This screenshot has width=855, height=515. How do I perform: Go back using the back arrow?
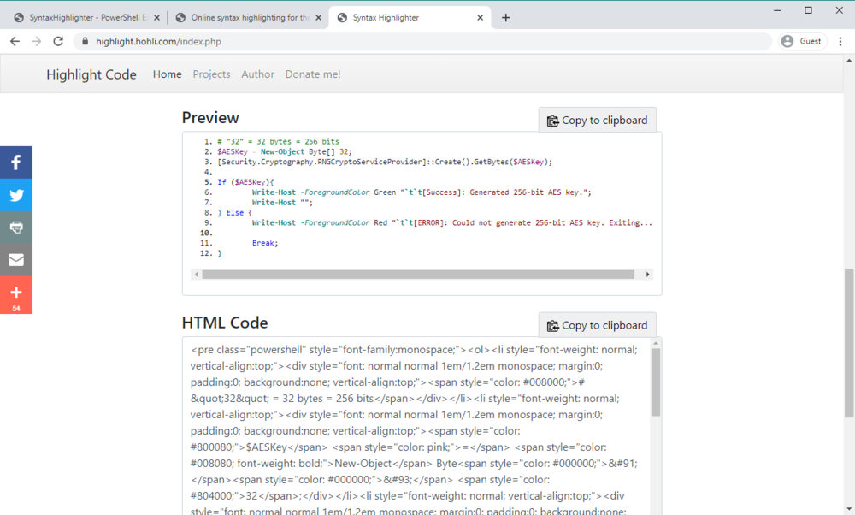pyautogui.click(x=14, y=40)
